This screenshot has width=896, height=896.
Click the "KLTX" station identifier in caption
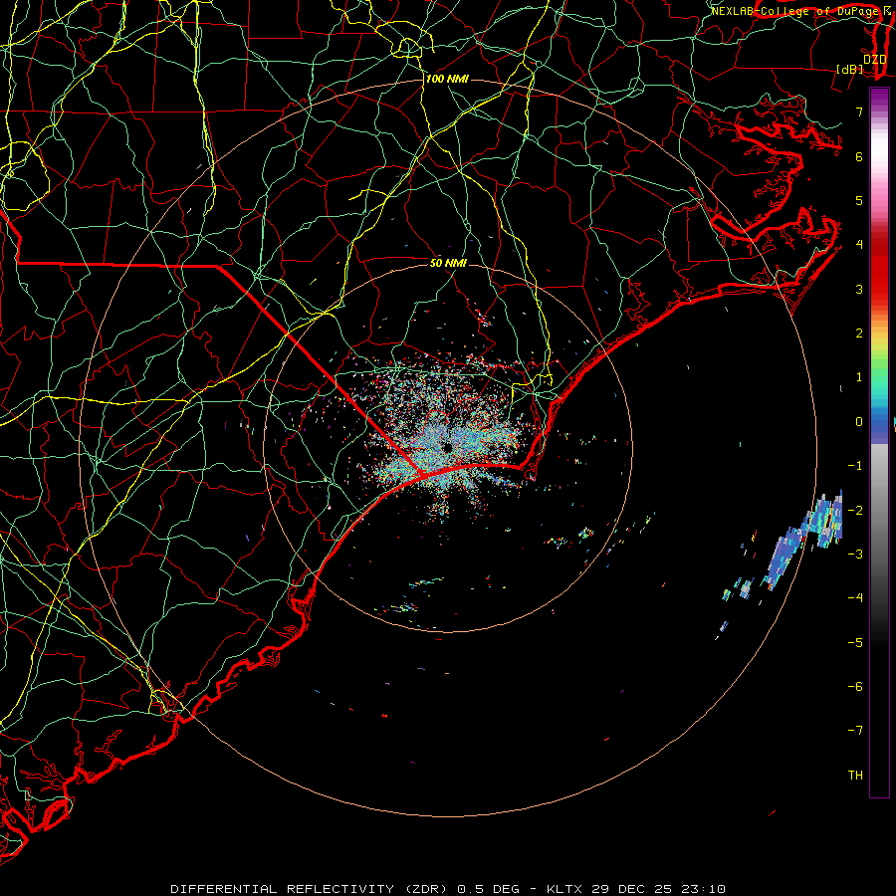(564, 889)
